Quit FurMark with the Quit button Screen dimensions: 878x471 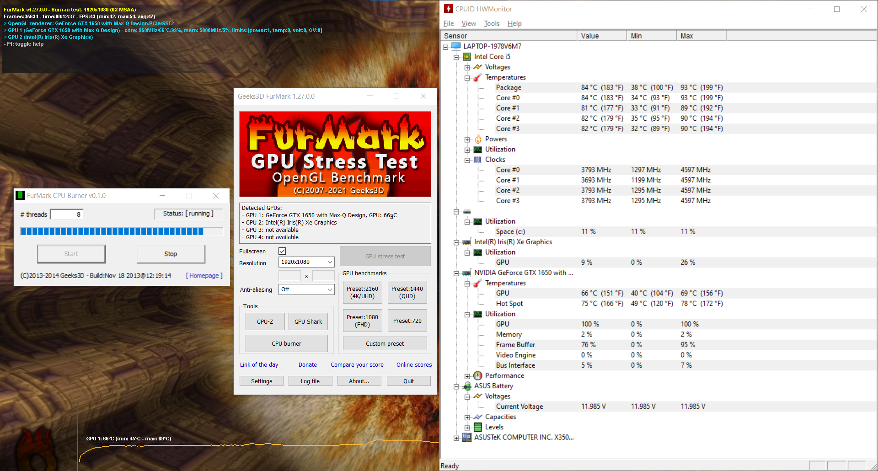(x=408, y=381)
